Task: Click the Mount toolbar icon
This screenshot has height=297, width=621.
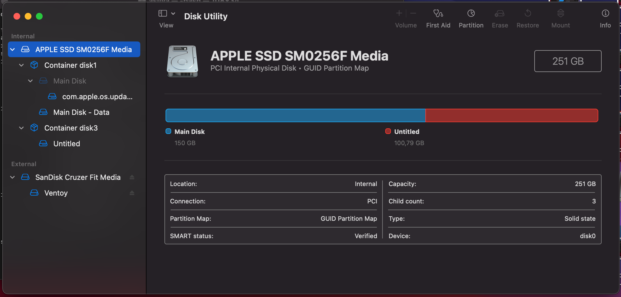Action: point(561,13)
